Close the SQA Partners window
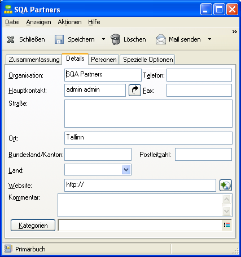 [x=232, y=10]
